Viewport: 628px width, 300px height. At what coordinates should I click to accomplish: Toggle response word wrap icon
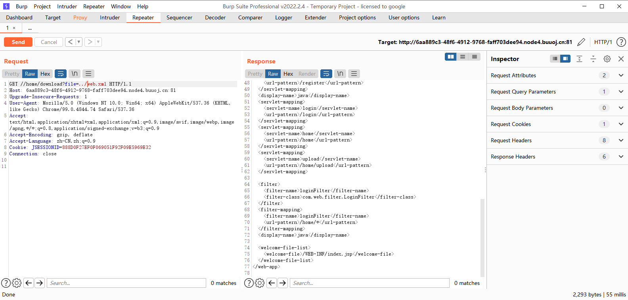tap(326, 74)
